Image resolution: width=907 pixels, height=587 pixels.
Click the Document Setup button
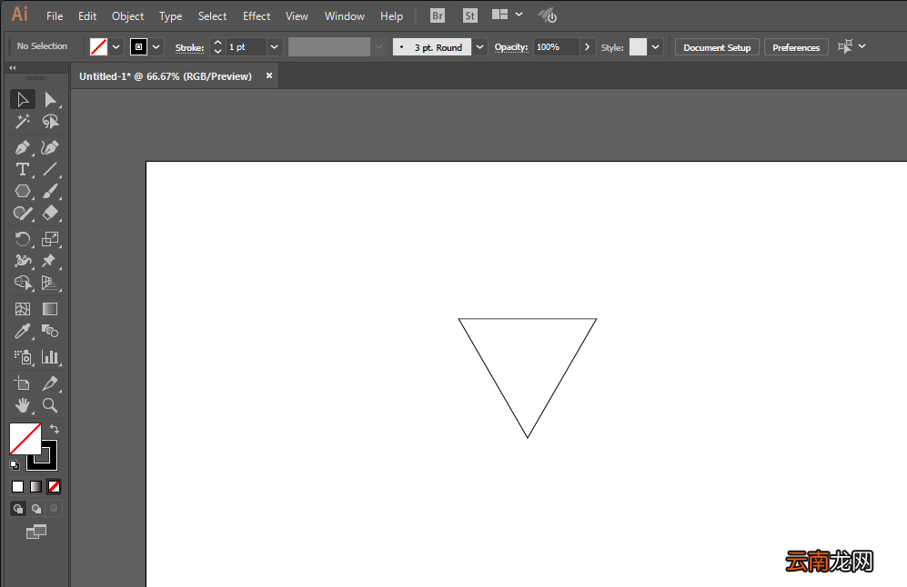(x=717, y=47)
